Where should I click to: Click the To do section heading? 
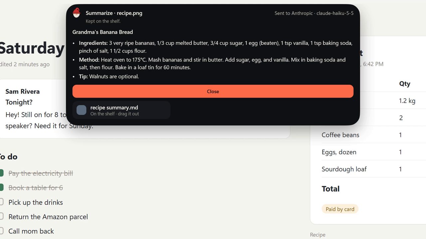coord(8,156)
